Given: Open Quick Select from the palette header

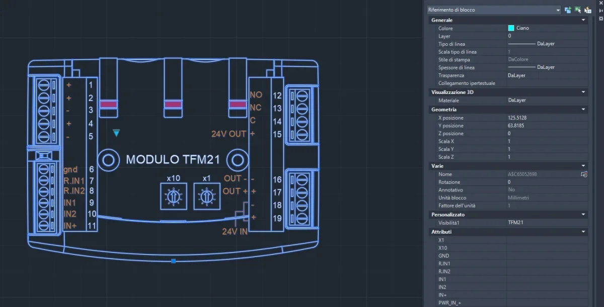Looking at the screenshot, I should click(588, 10).
